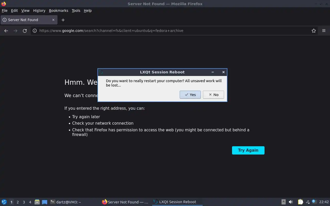Click the show desktop panel icon

pyautogui.click(x=45, y=202)
